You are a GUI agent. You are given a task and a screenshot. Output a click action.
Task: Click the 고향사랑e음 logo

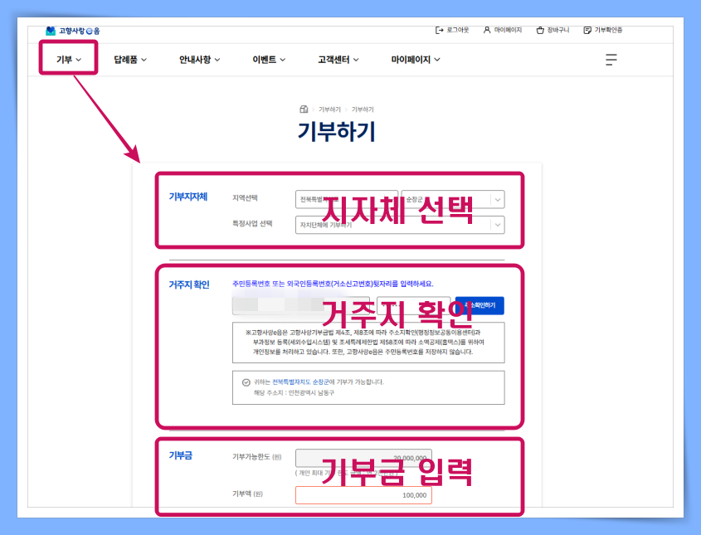[x=72, y=31]
